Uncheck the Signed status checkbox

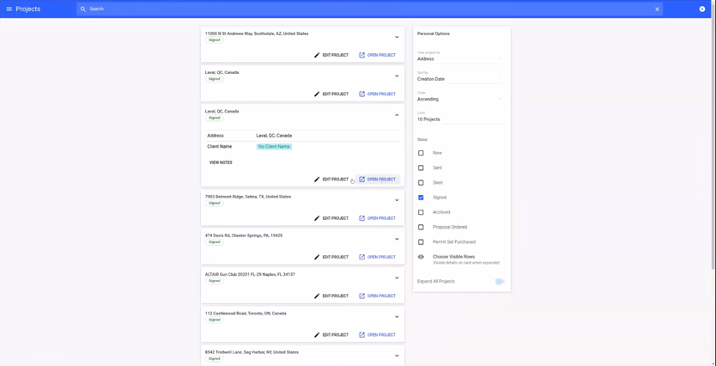click(421, 198)
